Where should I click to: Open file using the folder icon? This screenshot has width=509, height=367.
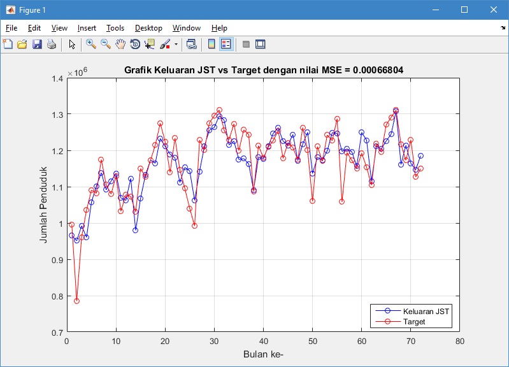[22, 44]
